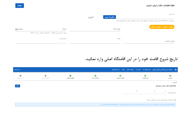The height and width of the screenshot is (116, 186).
Task: Click the طبقه floor field
Action: (95, 40)
